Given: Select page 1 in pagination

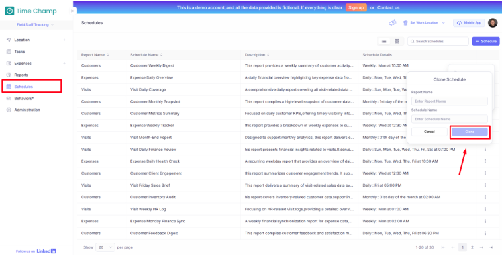Looking at the screenshot, I should [x=462, y=247].
